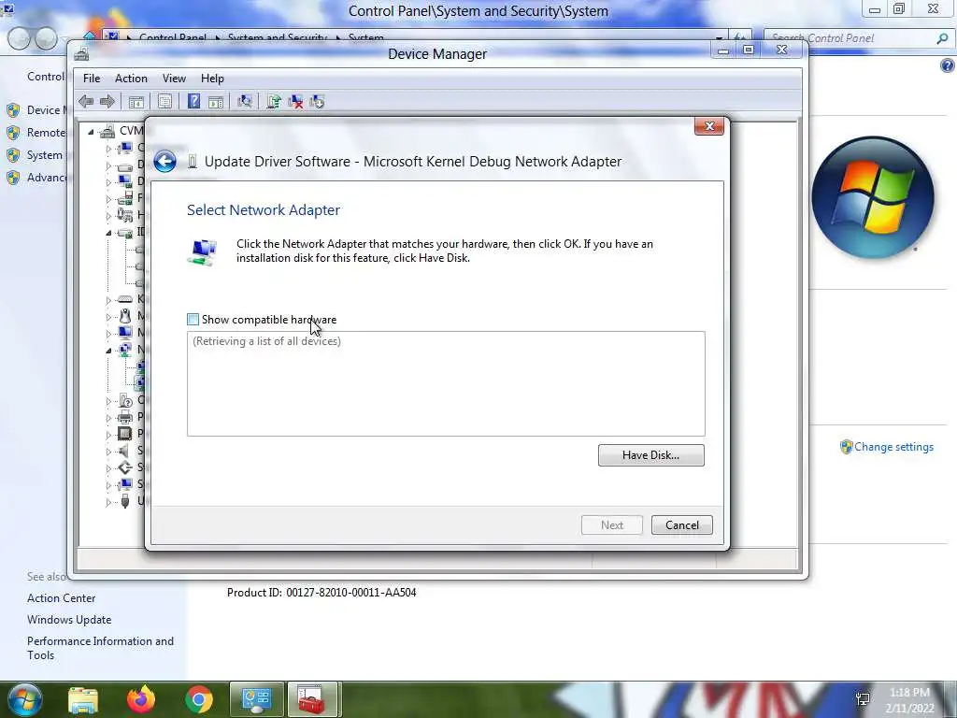Open the File menu in Device Manager
Screen dimensions: 957x718
92,79
